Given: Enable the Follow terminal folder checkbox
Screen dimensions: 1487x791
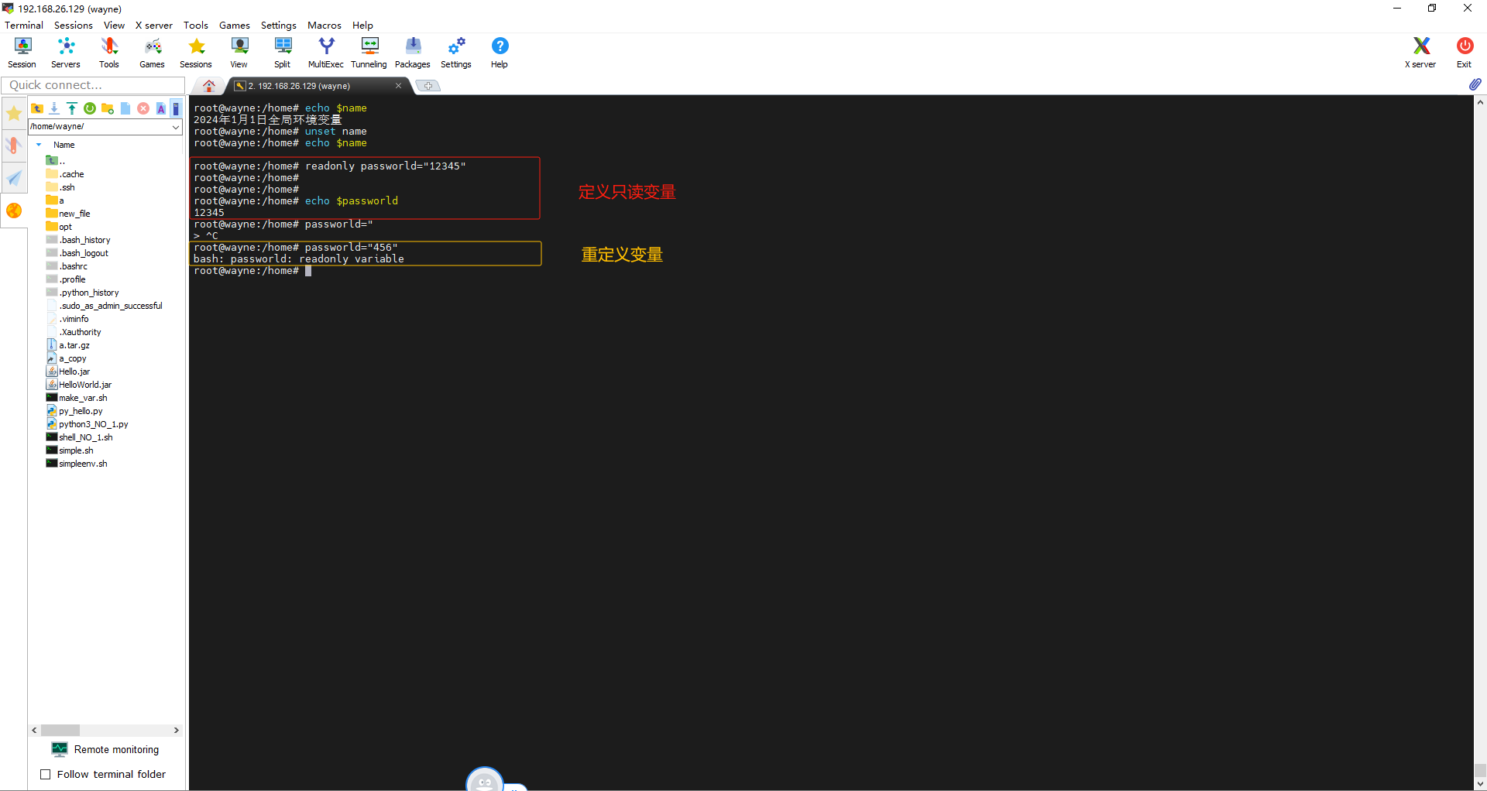Looking at the screenshot, I should [45, 774].
